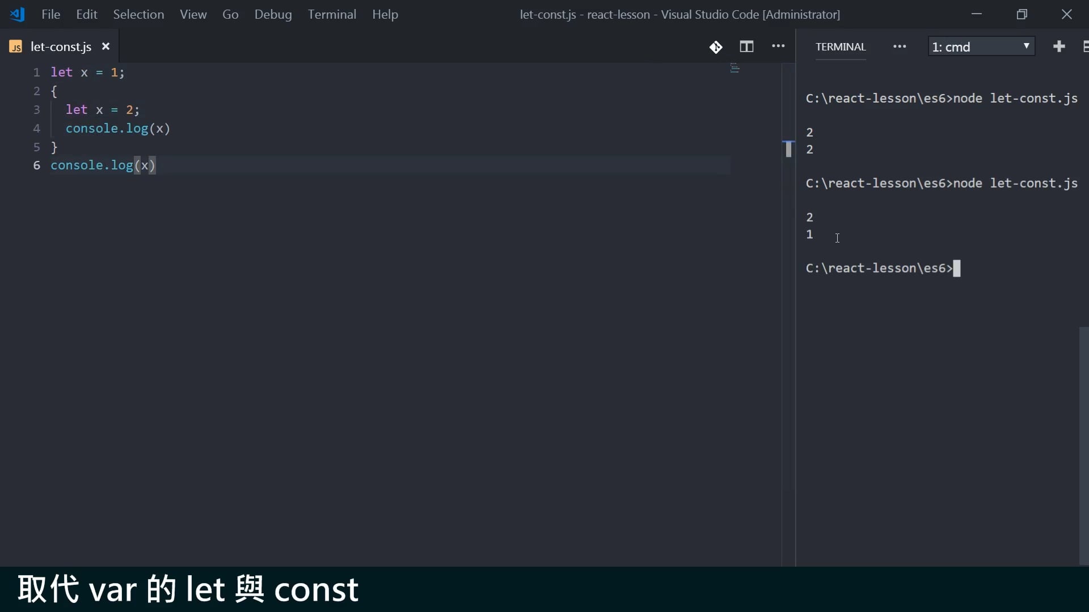The height and width of the screenshot is (612, 1089).
Task: Close the let-const.js tab
Action: [105, 46]
